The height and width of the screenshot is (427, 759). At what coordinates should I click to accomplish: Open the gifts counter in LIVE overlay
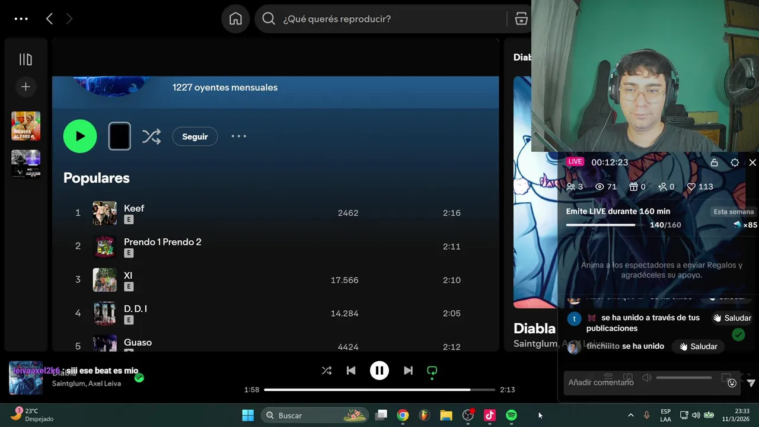[x=637, y=187]
